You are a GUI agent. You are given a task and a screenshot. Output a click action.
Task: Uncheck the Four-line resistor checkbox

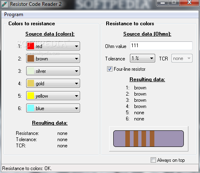(x=110, y=69)
